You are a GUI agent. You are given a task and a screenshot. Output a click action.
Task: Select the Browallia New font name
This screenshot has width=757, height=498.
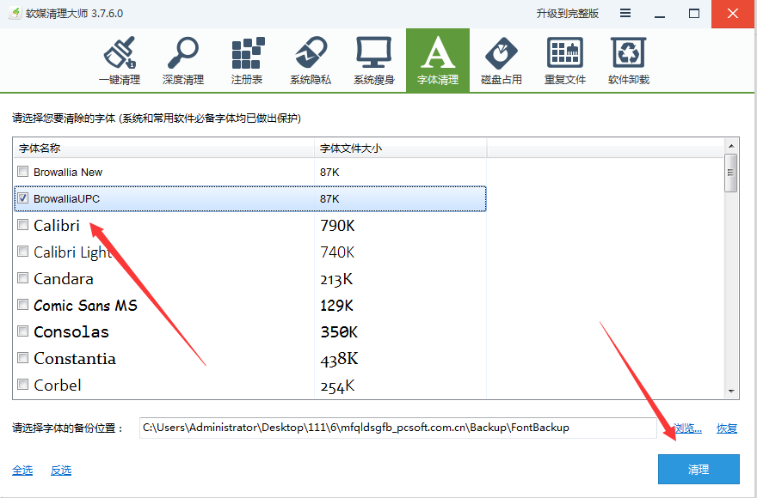[68, 172]
